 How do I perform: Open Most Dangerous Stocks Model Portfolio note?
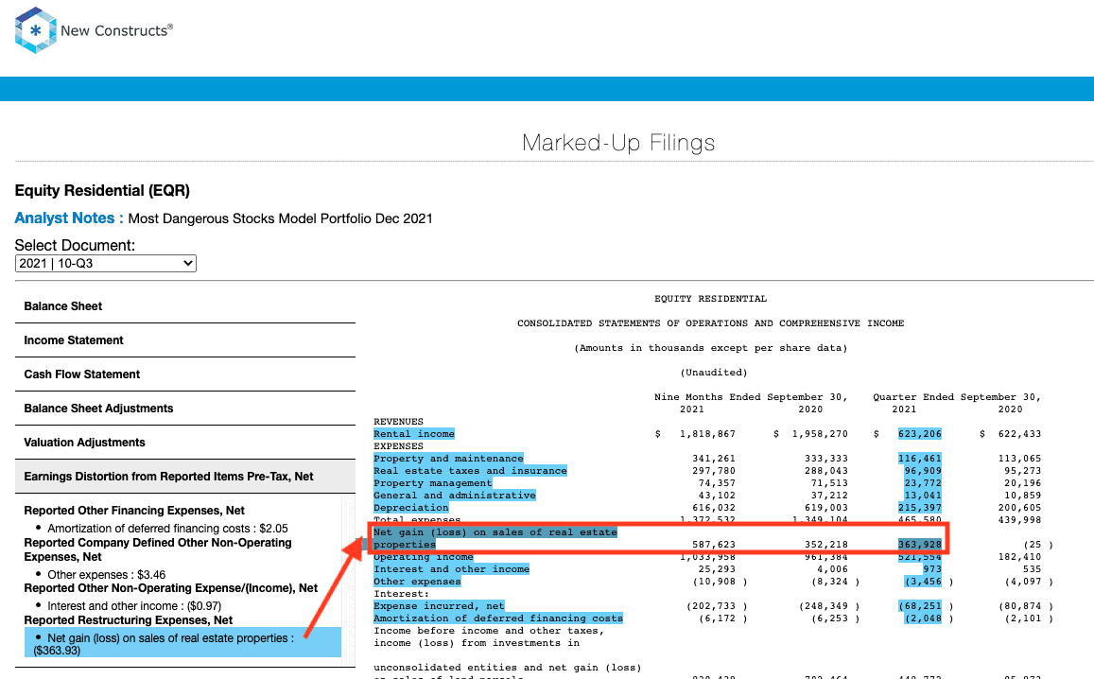[281, 218]
